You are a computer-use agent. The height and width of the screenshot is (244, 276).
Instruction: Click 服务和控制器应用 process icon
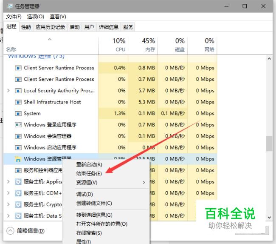pyautogui.click(x=18, y=170)
